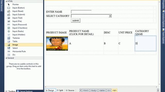Select the Patriot product image
Image resolution: width=165 pixels, height=92 pixels.
point(57,43)
